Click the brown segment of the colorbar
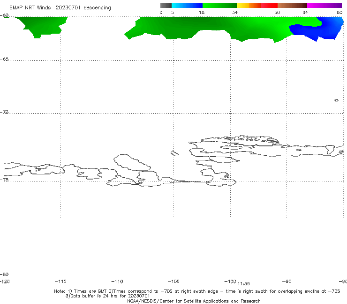The image size is (347, 304). point(292,6)
